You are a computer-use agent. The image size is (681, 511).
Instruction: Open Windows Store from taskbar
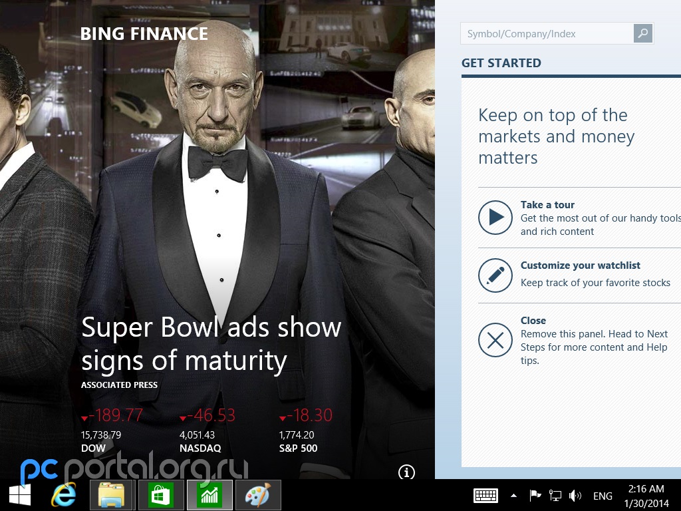tap(161, 495)
